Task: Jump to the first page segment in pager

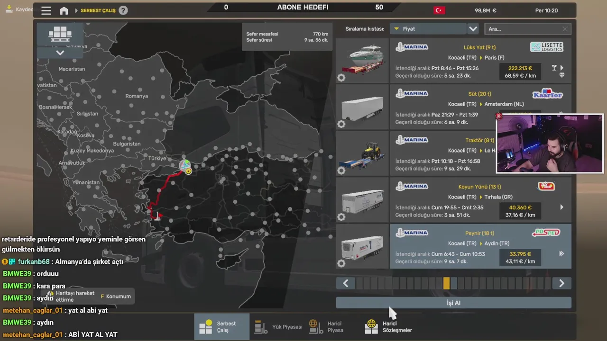Action: coord(359,283)
